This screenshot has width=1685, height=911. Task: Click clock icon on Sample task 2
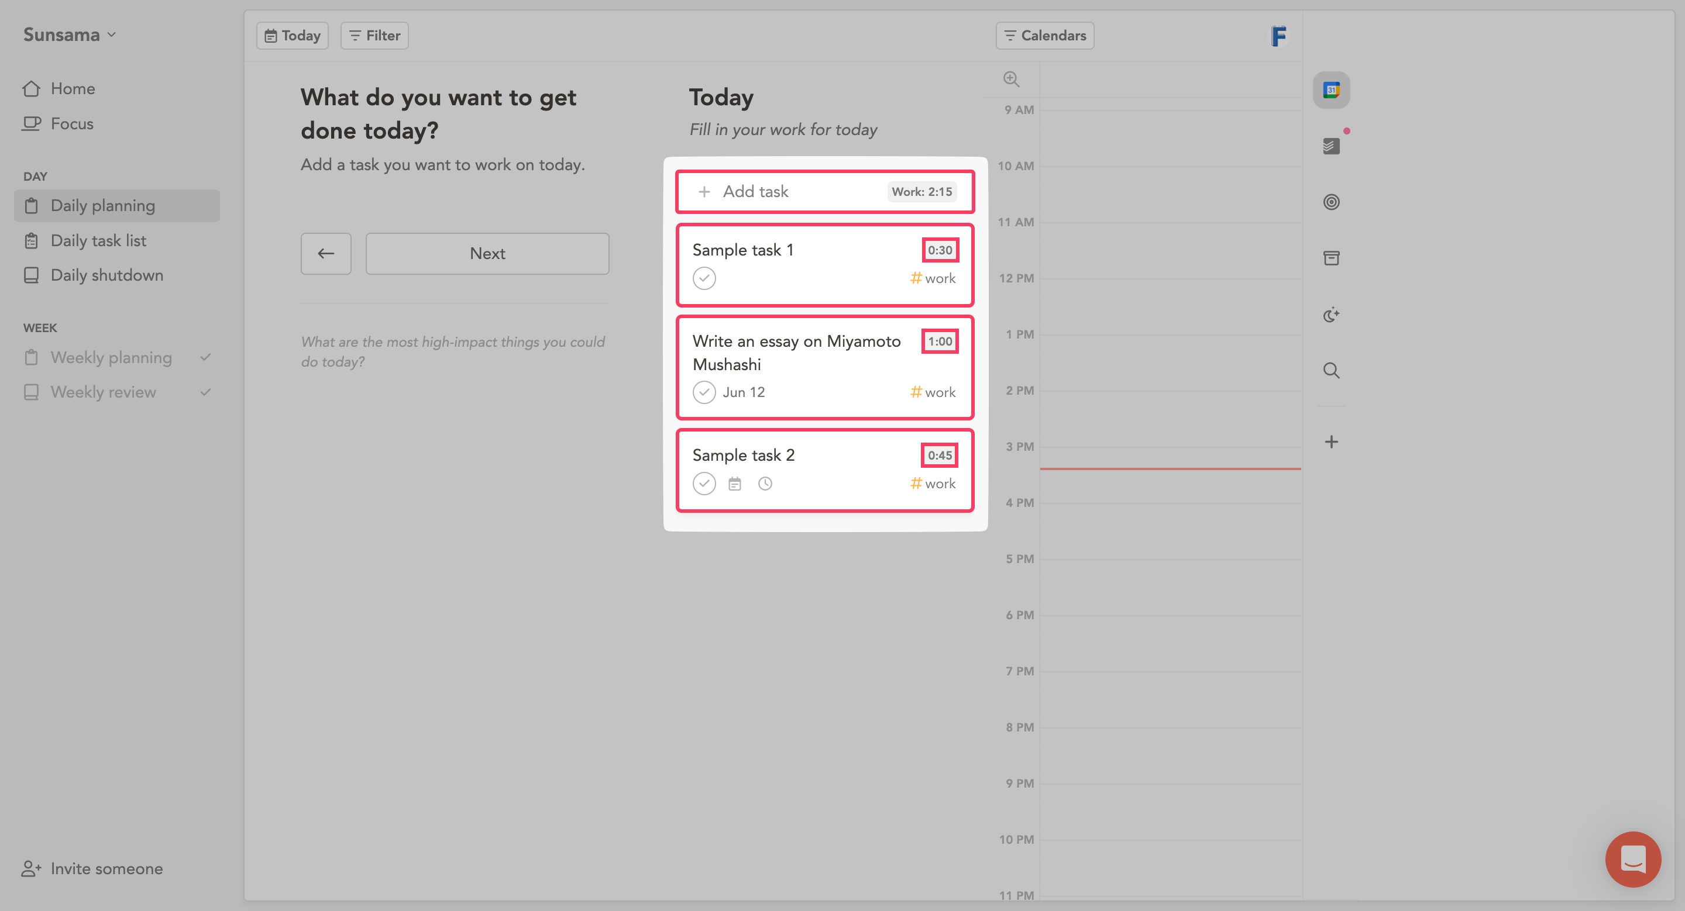coord(765,484)
